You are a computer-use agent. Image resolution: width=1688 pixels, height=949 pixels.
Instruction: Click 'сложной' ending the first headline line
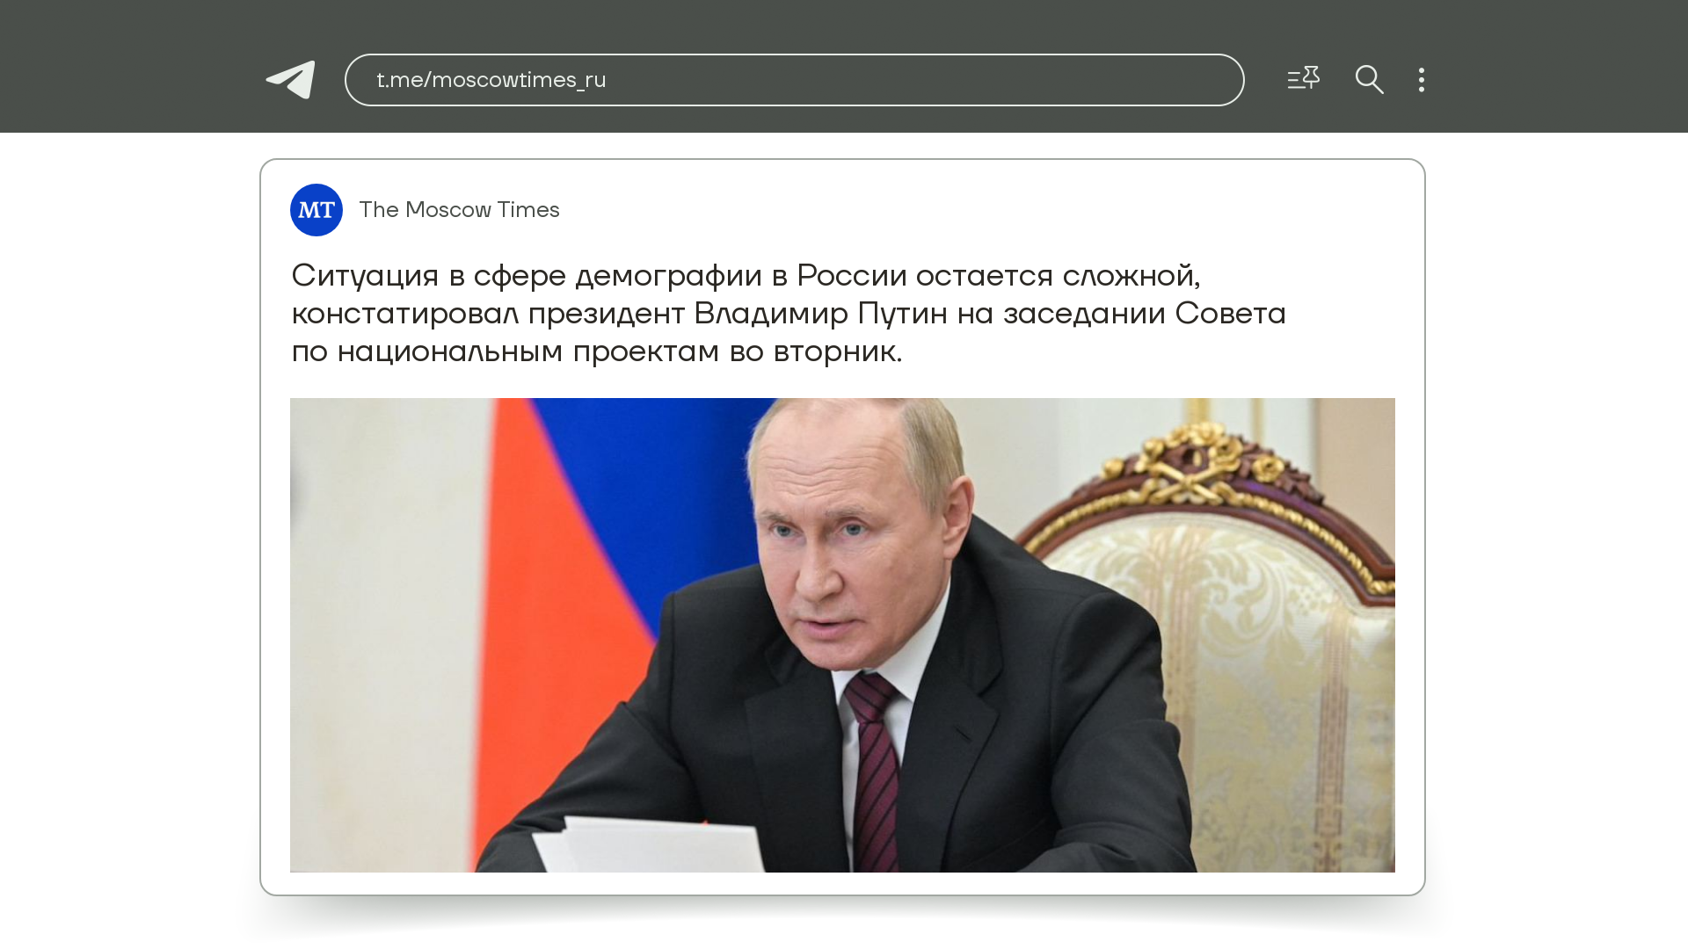click(1131, 276)
